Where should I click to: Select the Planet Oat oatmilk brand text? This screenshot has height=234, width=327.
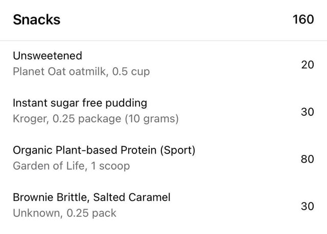[x=60, y=71]
